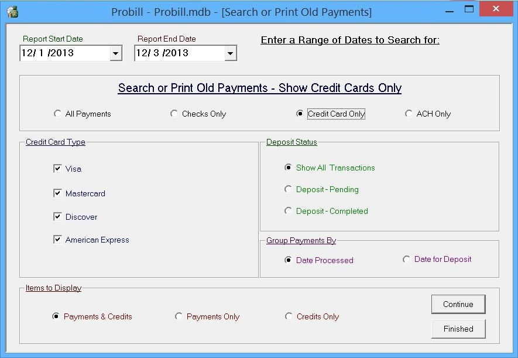Group payments by Date Processed
518x358 pixels.
[287, 259]
